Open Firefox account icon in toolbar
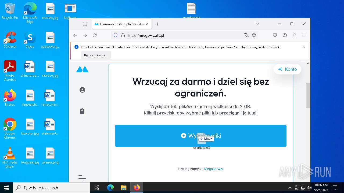344x193 pixels. coord(285,35)
